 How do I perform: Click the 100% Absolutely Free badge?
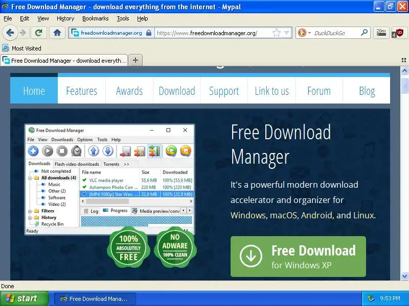pos(128,247)
